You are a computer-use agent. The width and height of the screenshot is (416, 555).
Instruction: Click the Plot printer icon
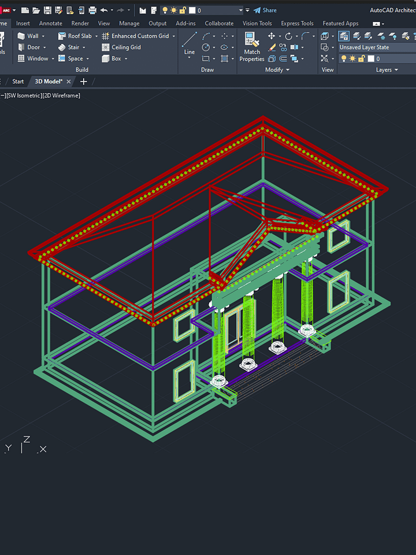point(92,10)
